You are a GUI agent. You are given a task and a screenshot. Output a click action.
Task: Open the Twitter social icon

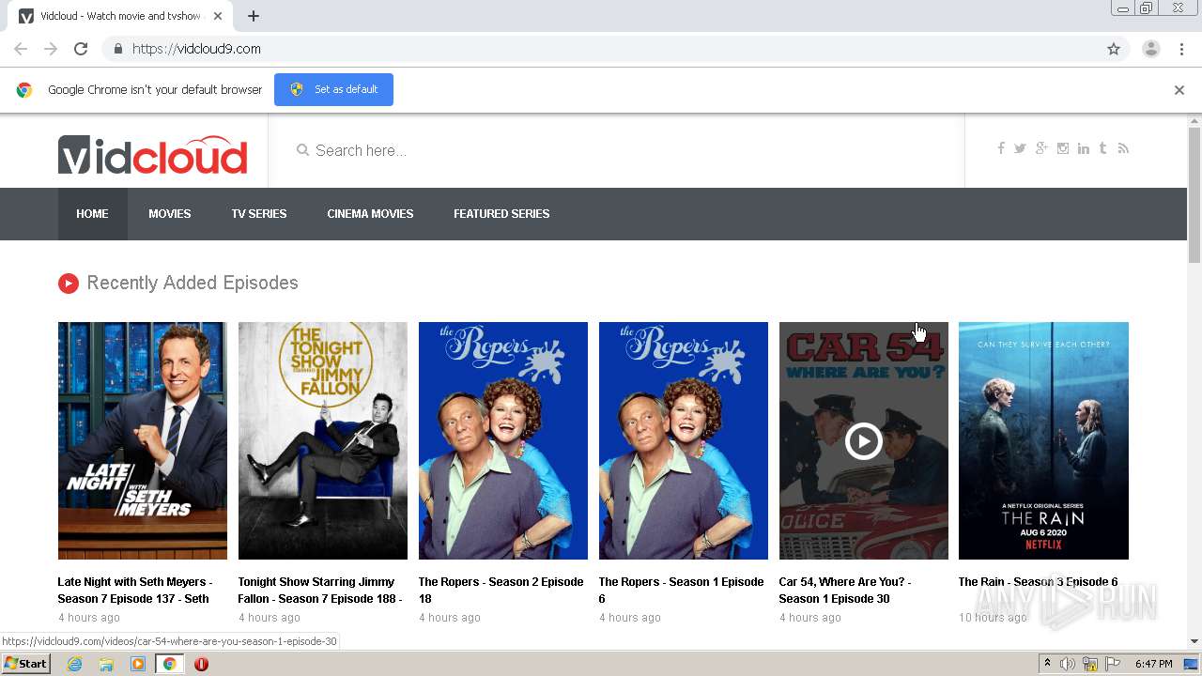[1020, 148]
